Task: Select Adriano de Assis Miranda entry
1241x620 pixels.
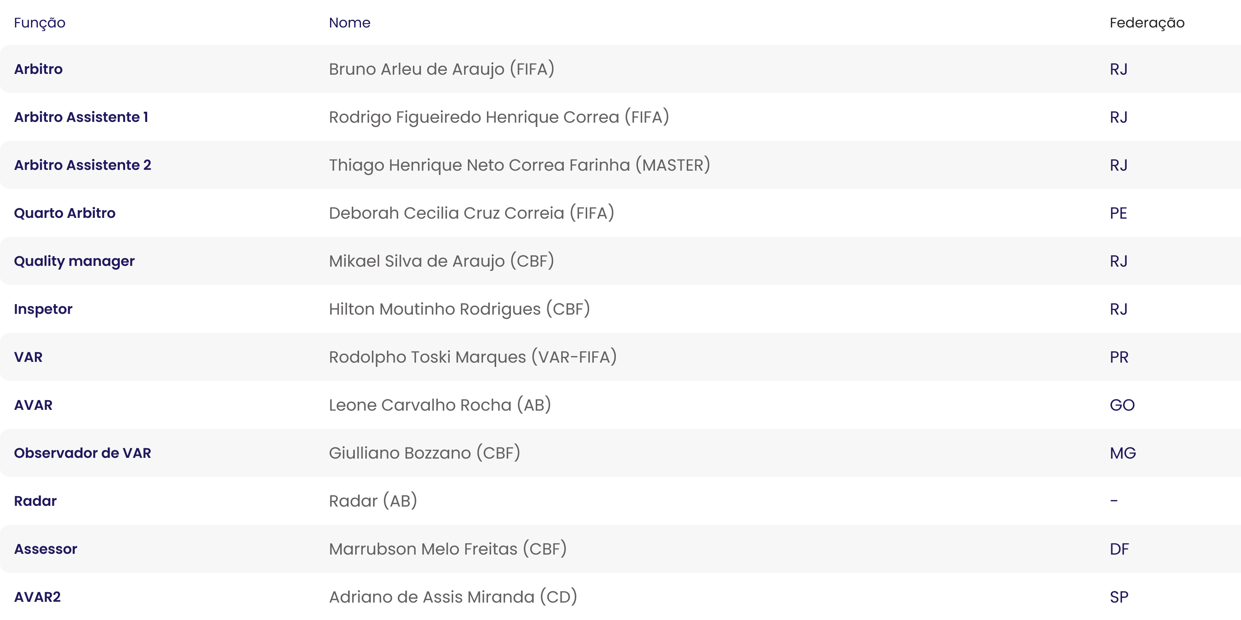Action: [453, 597]
